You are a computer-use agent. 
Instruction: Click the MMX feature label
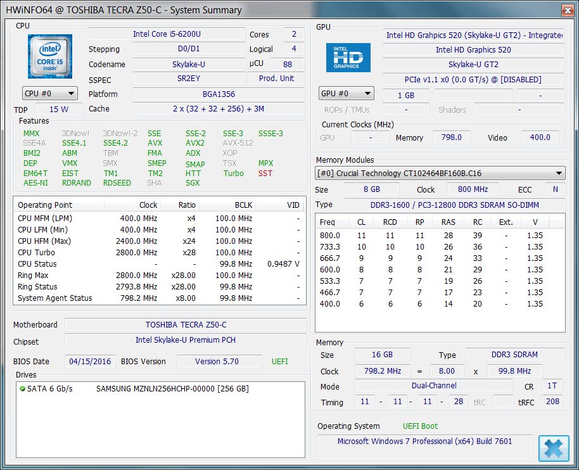coord(32,134)
